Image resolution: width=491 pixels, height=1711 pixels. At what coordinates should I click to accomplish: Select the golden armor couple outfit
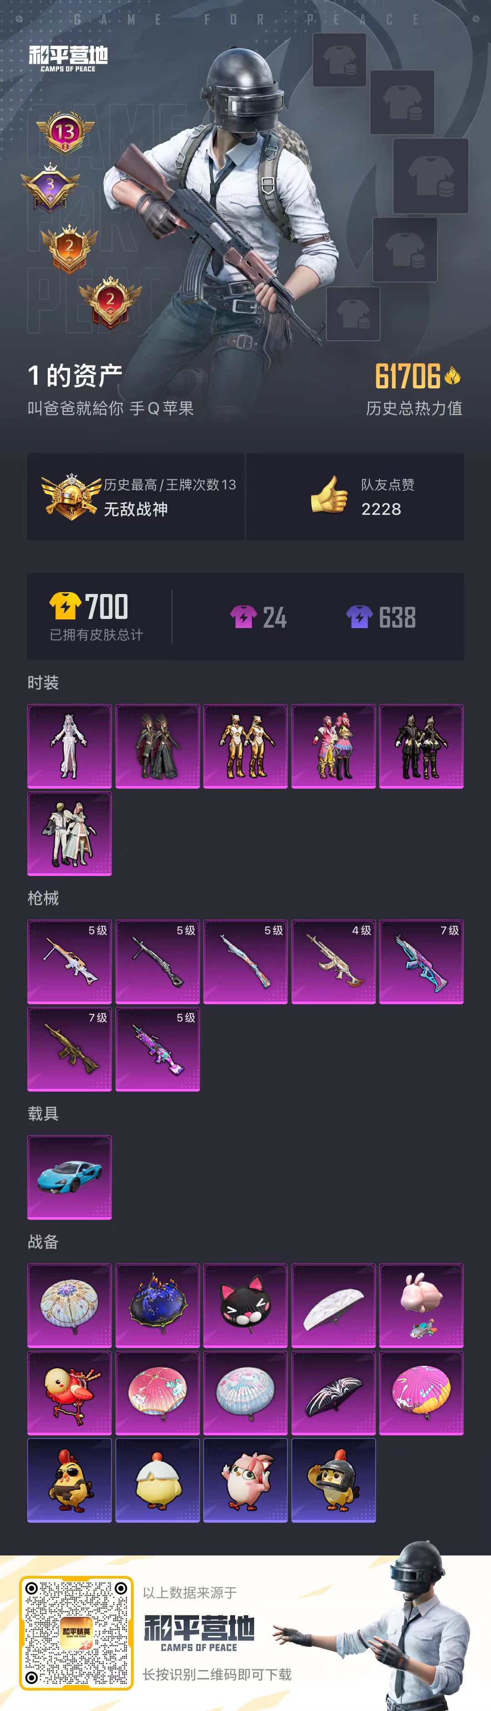click(245, 746)
